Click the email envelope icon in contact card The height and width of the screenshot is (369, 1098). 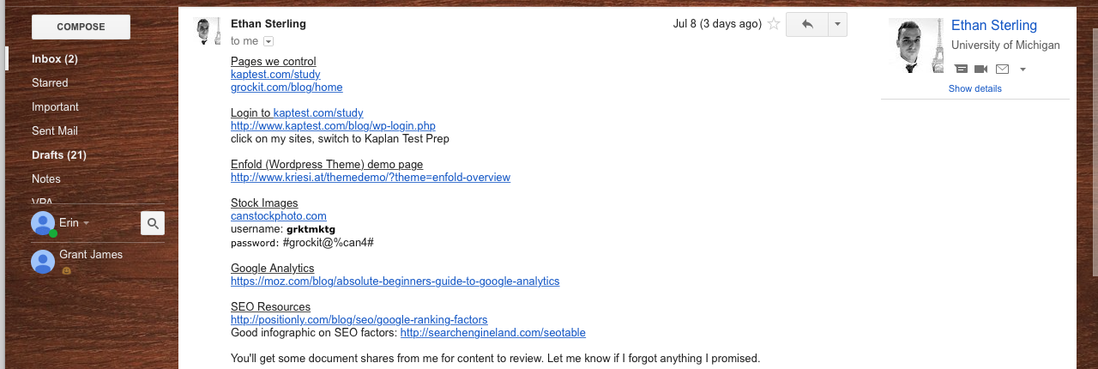(x=1002, y=69)
